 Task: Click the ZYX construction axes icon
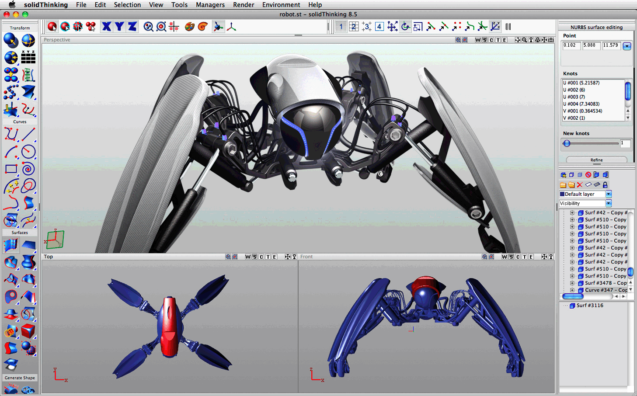tap(495, 27)
